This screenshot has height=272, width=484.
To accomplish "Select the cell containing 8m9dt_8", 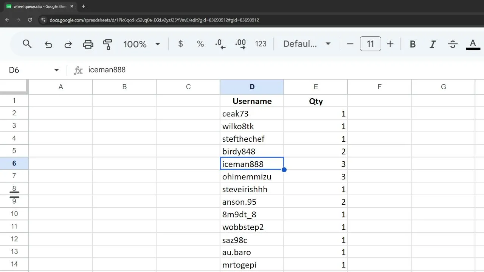I will (x=252, y=214).
